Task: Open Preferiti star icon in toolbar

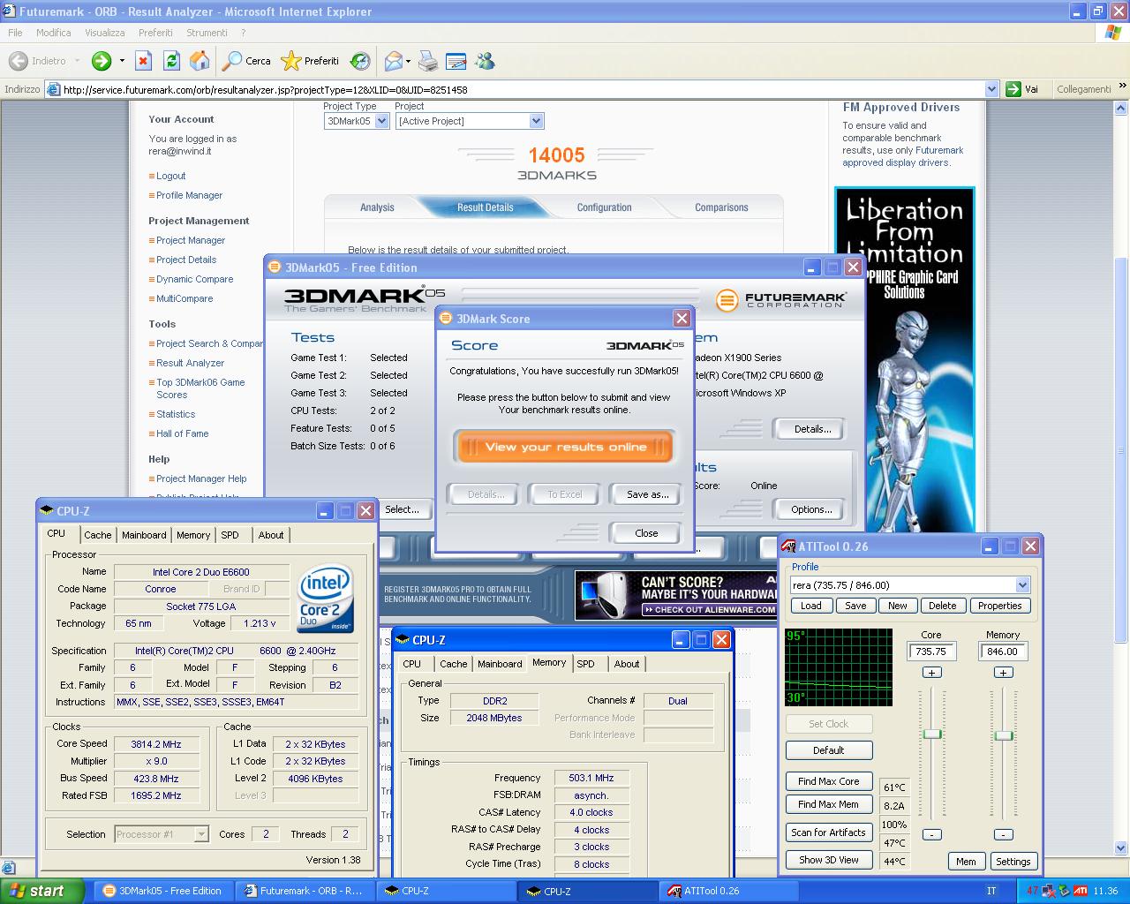Action: [290, 61]
